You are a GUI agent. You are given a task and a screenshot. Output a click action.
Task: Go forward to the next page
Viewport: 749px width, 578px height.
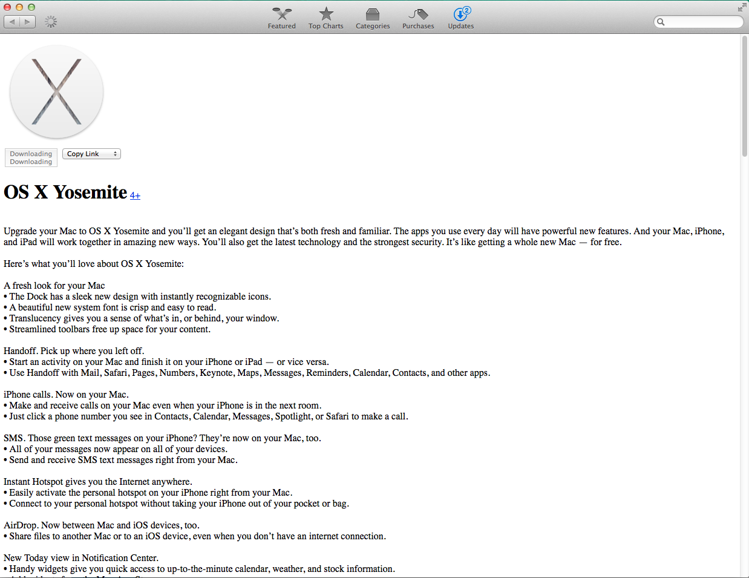27,22
